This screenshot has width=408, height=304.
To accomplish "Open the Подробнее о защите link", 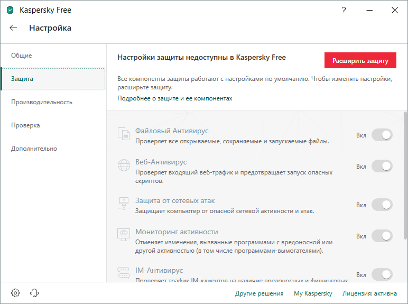I will click(x=174, y=98).
